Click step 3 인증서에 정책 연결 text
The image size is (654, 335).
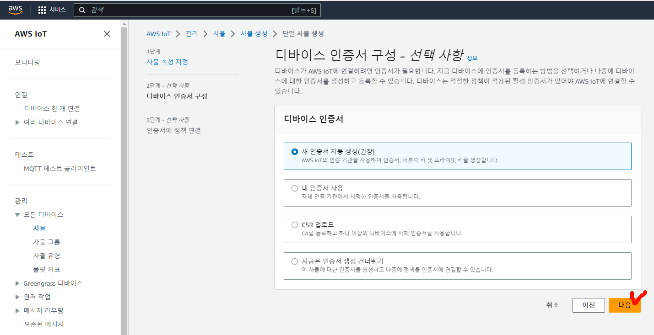click(173, 130)
